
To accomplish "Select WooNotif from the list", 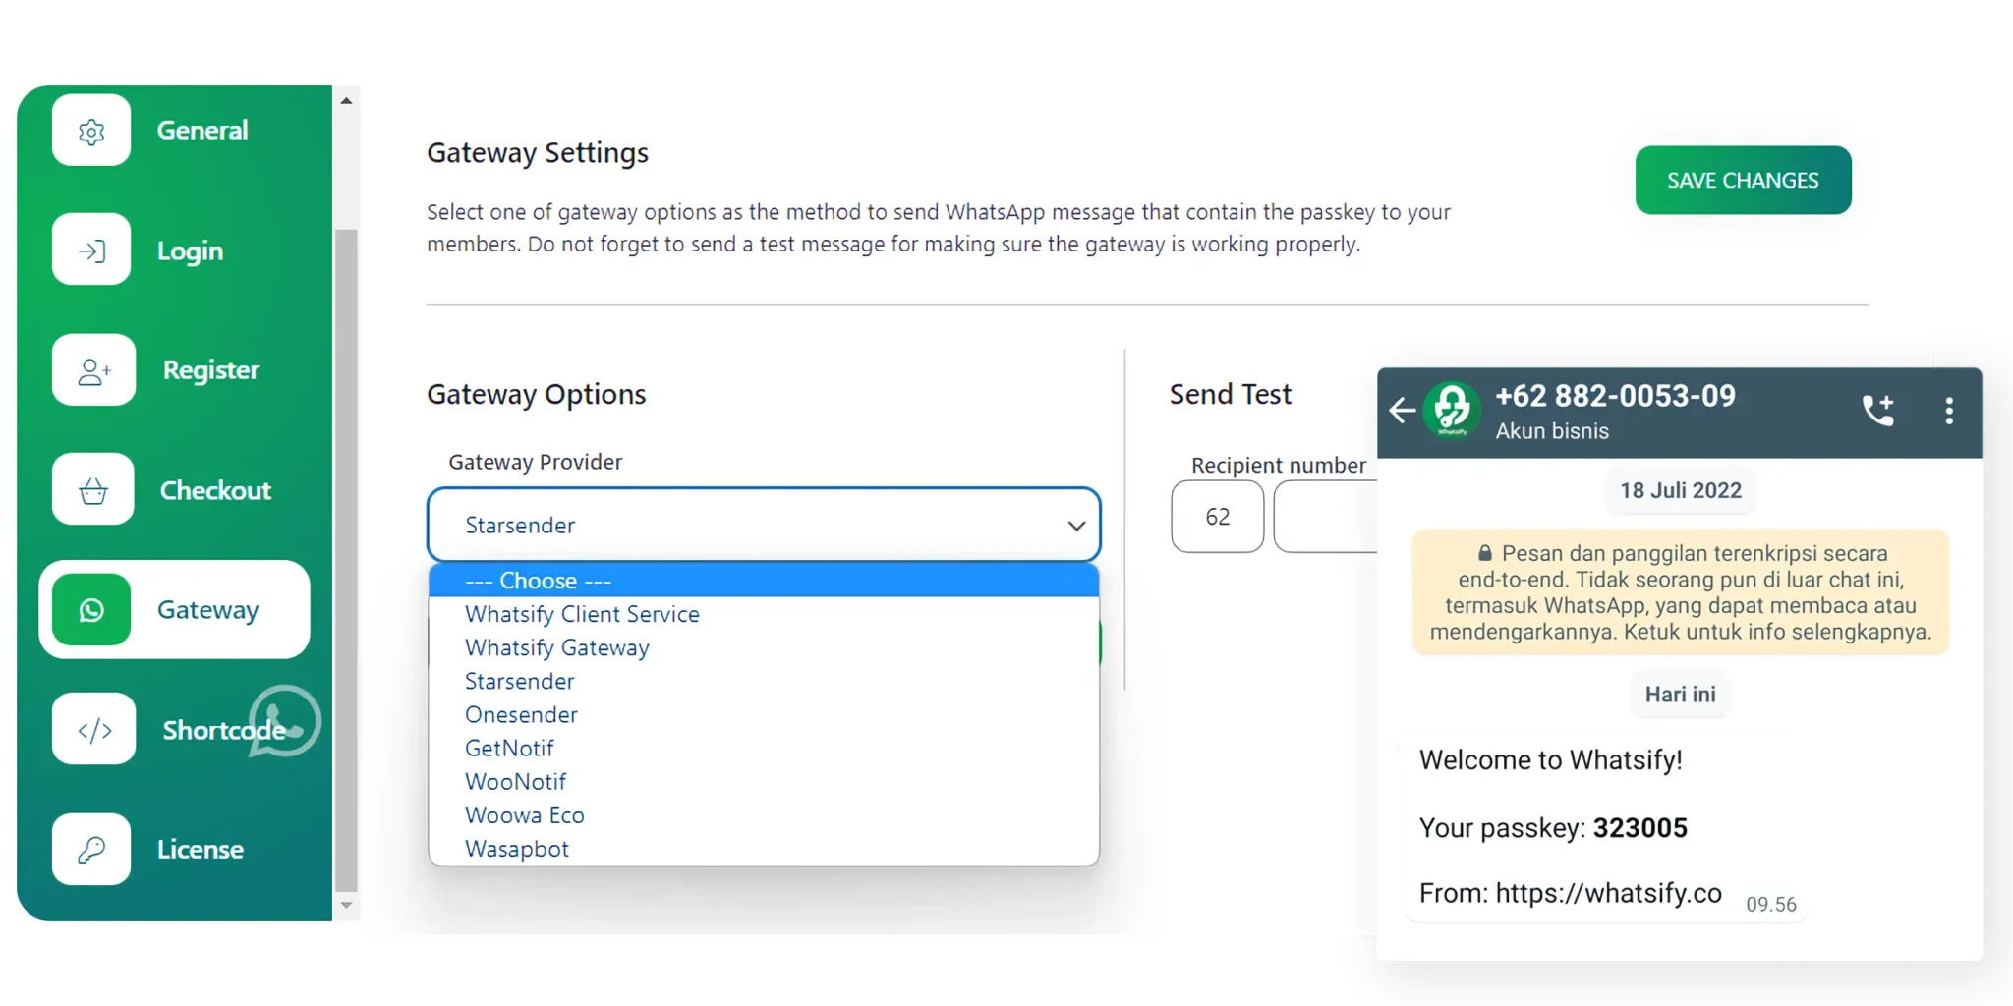I will (x=764, y=781).
